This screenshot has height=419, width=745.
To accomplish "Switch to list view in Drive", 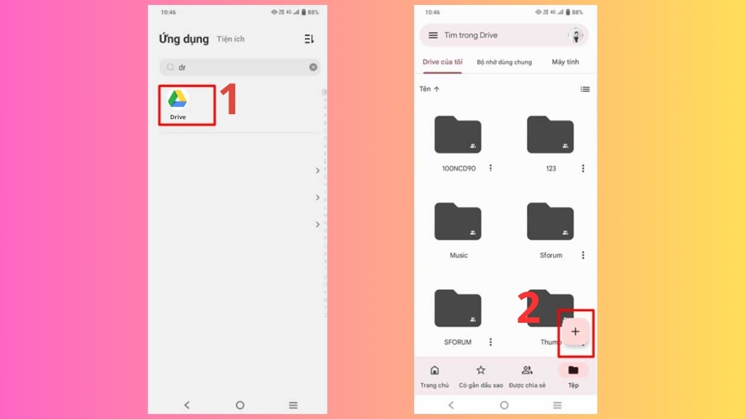I will pyautogui.click(x=584, y=89).
